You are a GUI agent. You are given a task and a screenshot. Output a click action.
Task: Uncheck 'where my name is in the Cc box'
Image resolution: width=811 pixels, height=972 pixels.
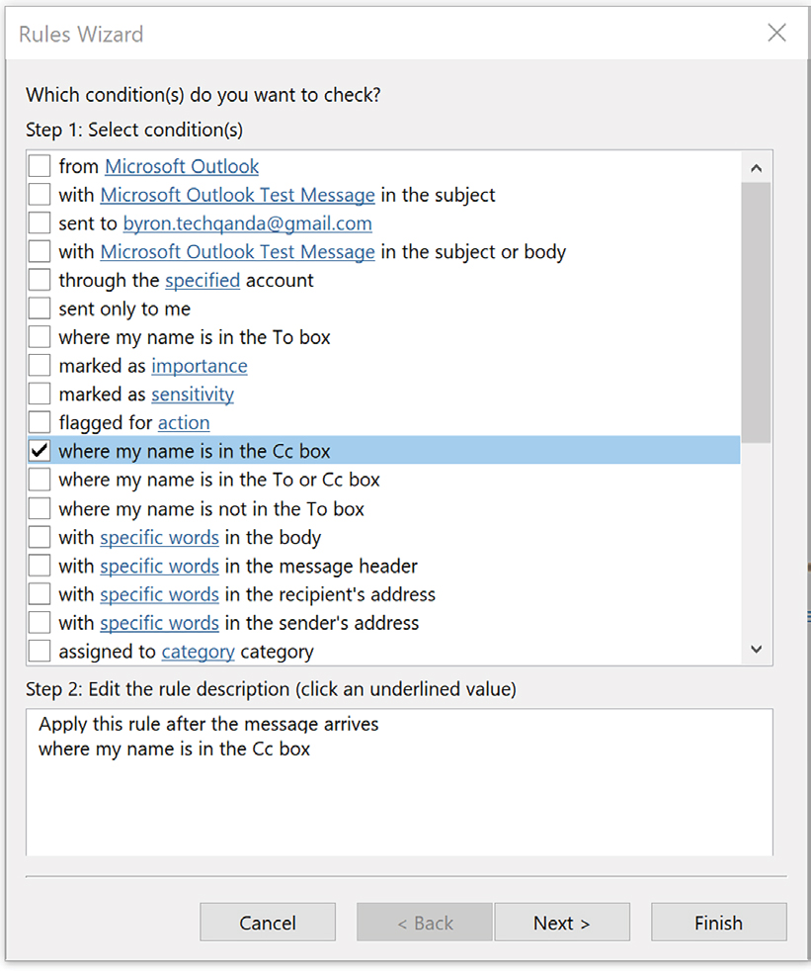coord(40,451)
